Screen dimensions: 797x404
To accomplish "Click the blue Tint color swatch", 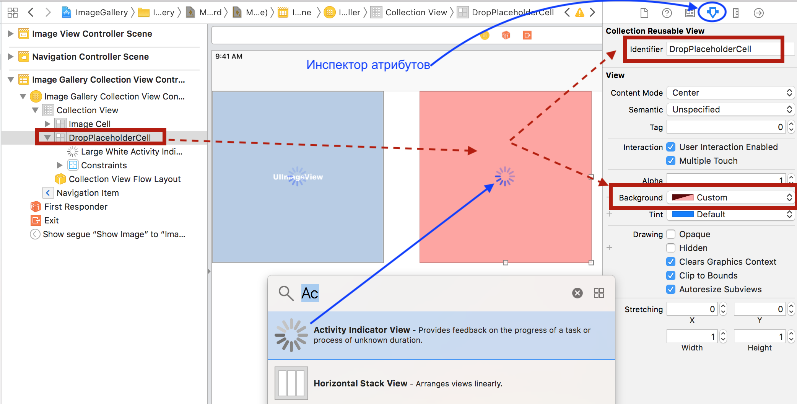I will point(683,214).
